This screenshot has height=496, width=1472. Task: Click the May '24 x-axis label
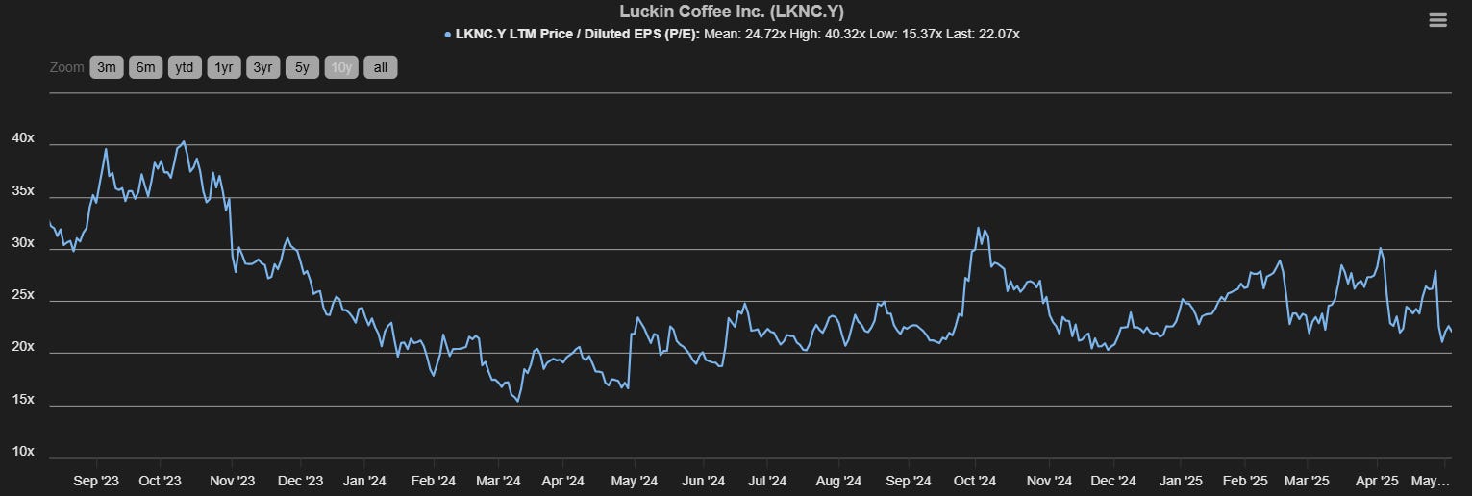click(x=634, y=481)
